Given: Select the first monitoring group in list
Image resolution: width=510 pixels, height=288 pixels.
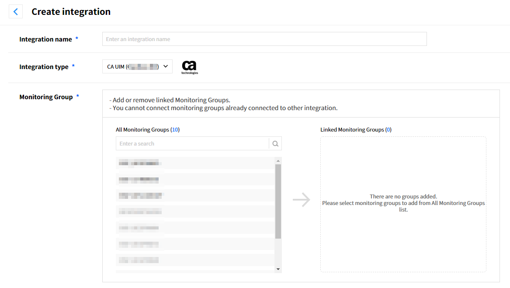Looking at the screenshot, I should coord(195,163).
